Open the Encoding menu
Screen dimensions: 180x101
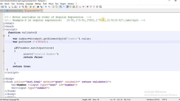coord(20,4)
